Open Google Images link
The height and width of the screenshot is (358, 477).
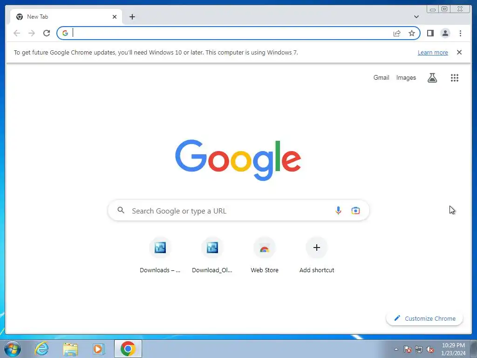[406, 78]
